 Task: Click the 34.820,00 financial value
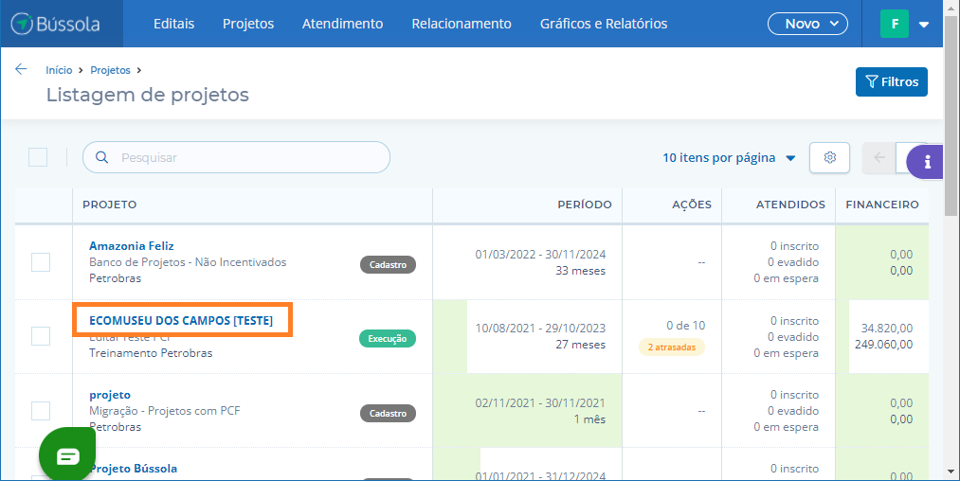887,328
